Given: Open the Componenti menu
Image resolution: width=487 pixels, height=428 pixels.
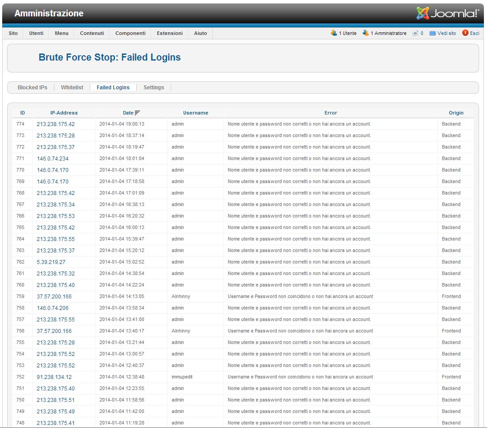Looking at the screenshot, I should click(x=130, y=33).
